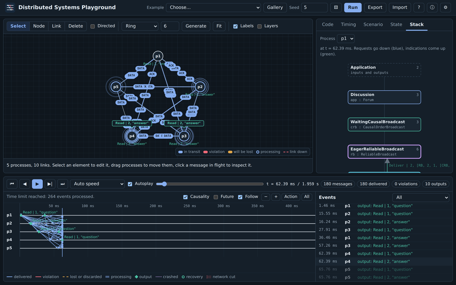The height and width of the screenshot is (285, 456).
Task: Expand the Auto speed dropdown
Action: pos(98,184)
